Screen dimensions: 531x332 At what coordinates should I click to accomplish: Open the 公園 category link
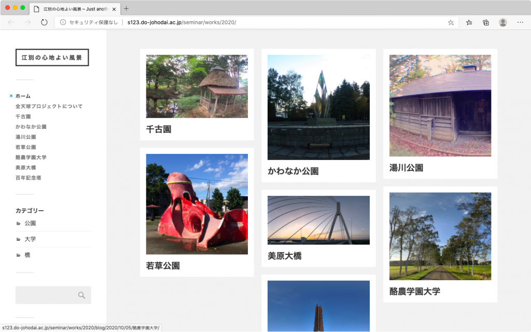tap(30, 223)
